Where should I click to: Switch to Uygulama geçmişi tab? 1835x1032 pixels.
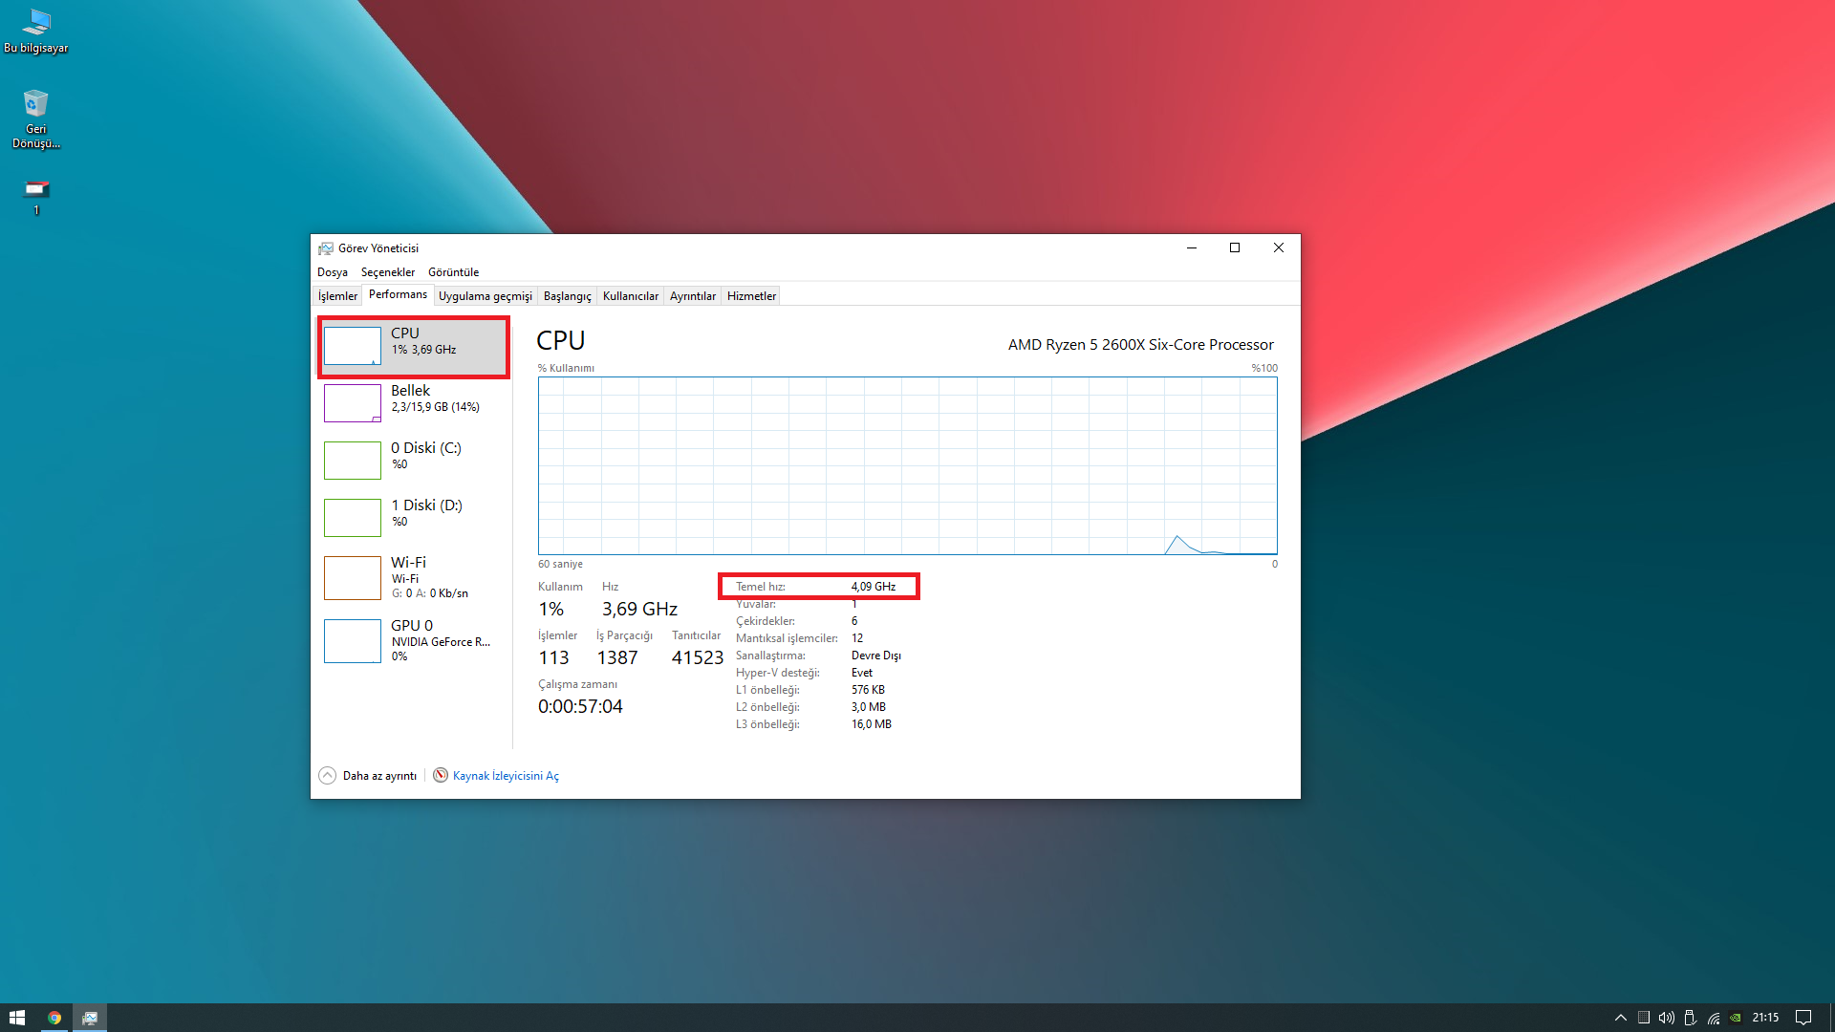click(x=485, y=296)
